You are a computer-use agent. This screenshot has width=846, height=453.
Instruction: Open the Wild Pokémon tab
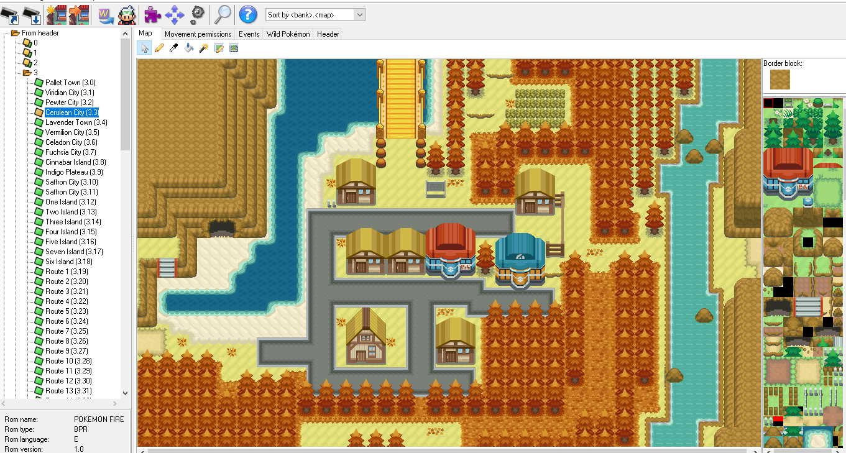point(288,34)
